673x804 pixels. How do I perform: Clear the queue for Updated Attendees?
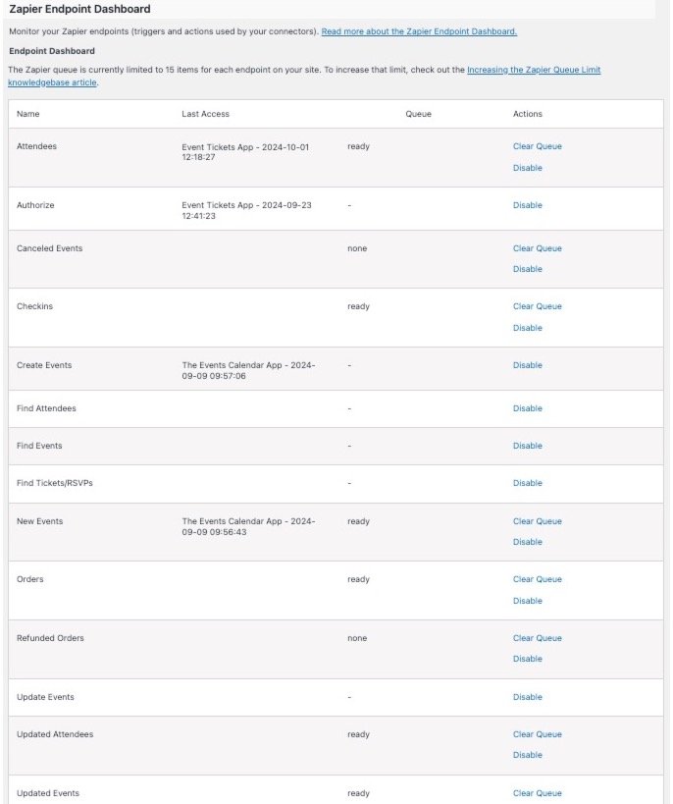[536, 734]
